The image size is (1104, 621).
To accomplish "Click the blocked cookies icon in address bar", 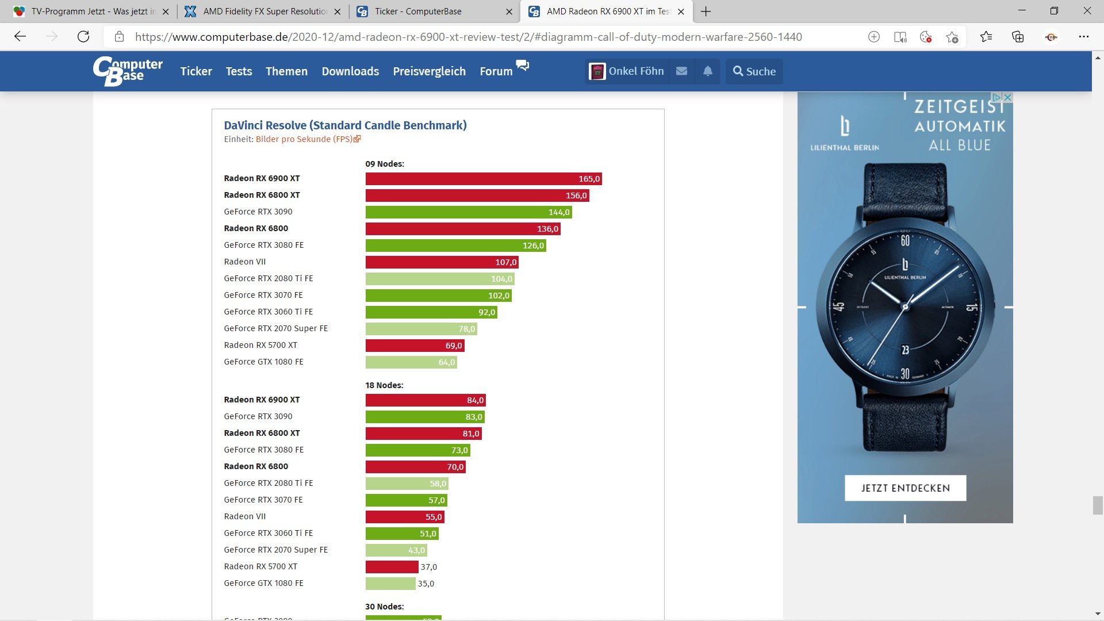I will click(x=926, y=37).
